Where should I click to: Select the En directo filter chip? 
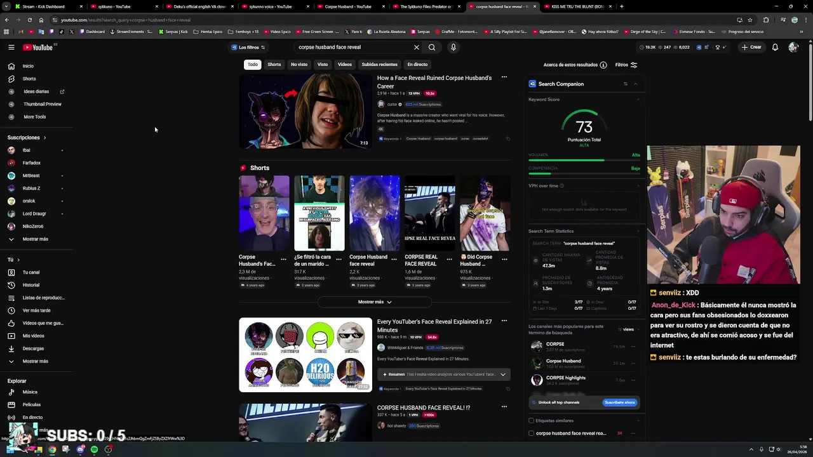[x=417, y=64]
